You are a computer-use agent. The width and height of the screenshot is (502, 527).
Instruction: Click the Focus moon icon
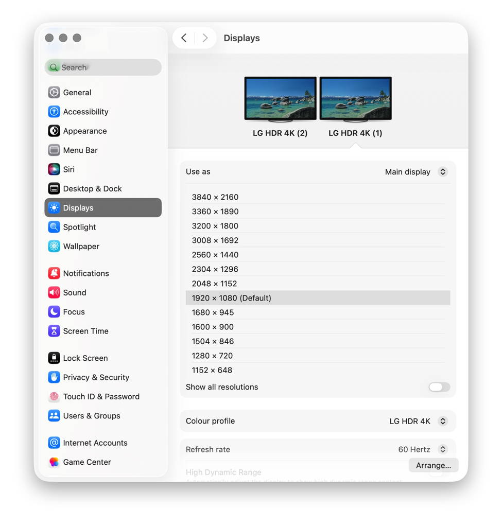pos(54,311)
